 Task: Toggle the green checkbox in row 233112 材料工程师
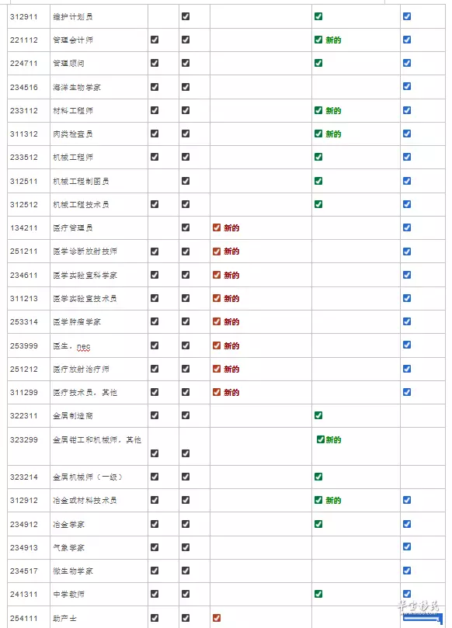(318, 110)
